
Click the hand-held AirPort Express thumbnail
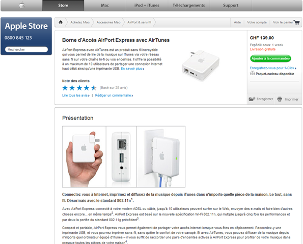(x=84, y=157)
